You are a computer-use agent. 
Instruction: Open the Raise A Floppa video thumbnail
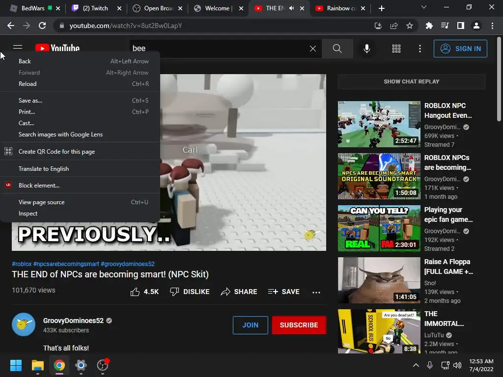tap(379, 280)
